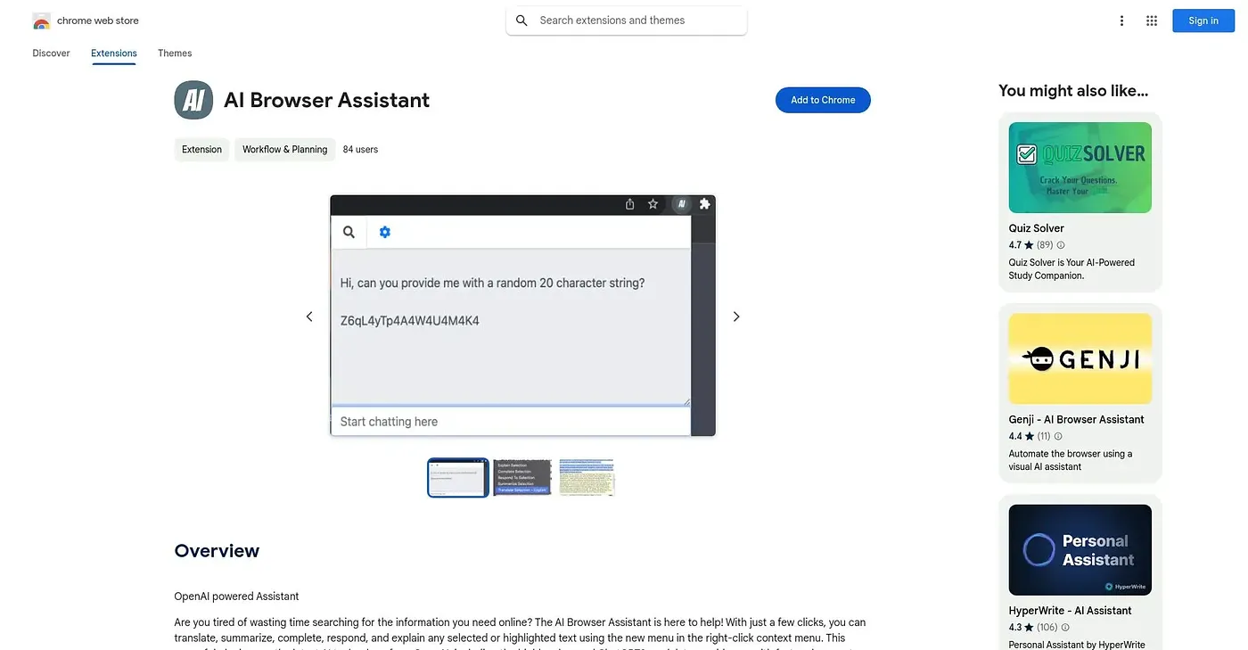Image resolution: width=1248 pixels, height=650 pixels.
Task: Click the Extension category chip
Action: point(201,150)
